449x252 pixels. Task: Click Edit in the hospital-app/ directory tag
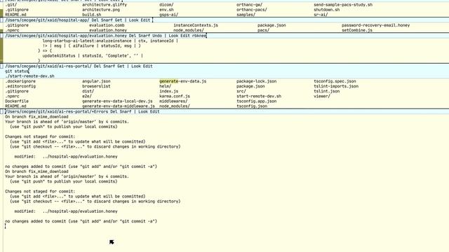tap(145, 20)
